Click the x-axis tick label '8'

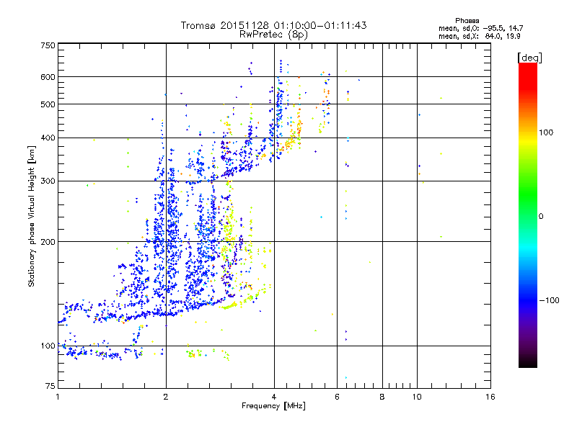(382, 397)
